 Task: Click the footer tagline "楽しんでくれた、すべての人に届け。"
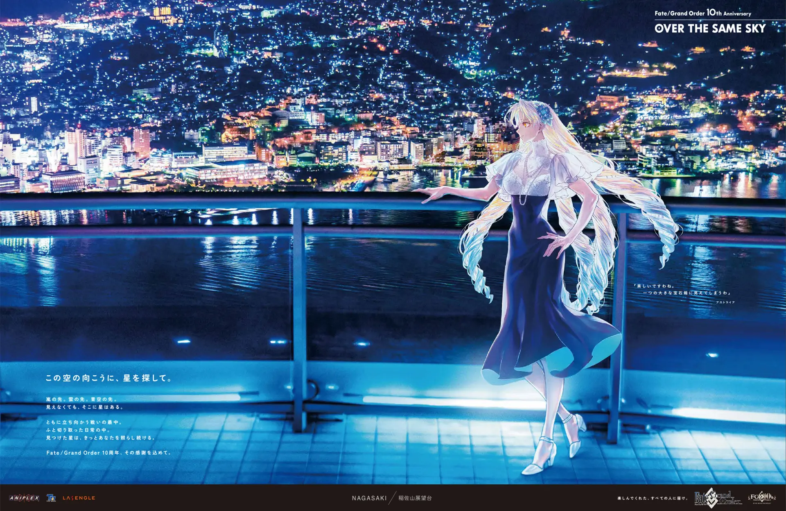pyautogui.click(x=652, y=498)
